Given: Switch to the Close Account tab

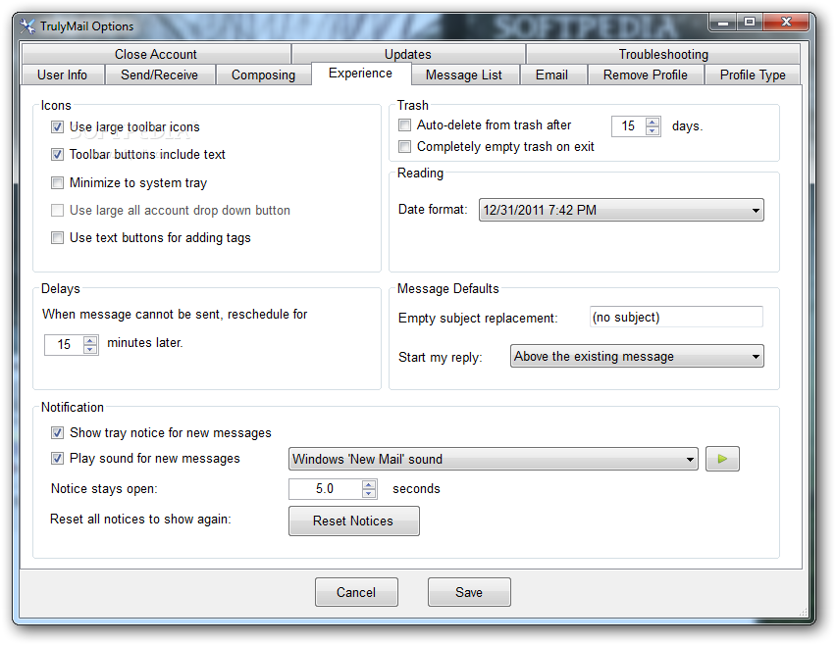Looking at the screenshot, I should [x=156, y=54].
